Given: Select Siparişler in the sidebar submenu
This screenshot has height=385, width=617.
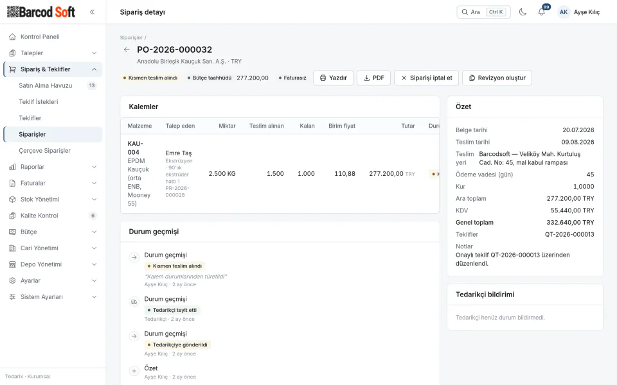Looking at the screenshot, I should [x=53, y=134].
